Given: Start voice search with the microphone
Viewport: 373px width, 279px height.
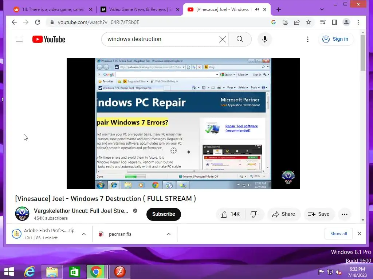Looking at the screenshot, I should (x=265, y=39).
